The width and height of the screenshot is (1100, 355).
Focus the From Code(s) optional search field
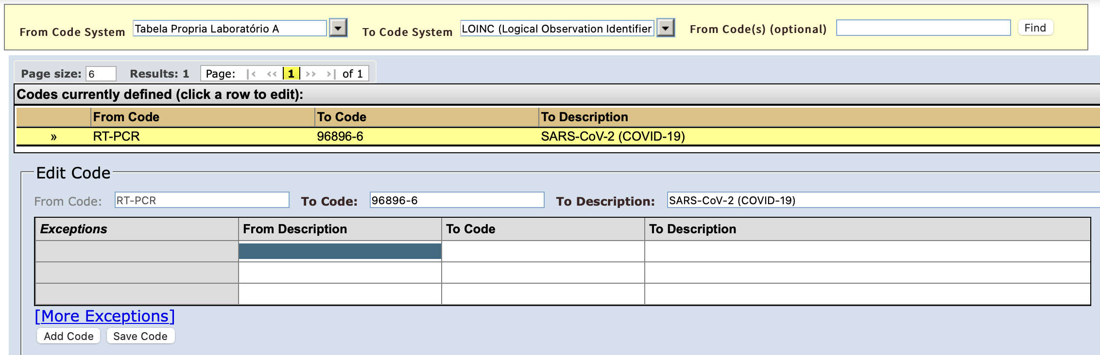click(923, 28)
